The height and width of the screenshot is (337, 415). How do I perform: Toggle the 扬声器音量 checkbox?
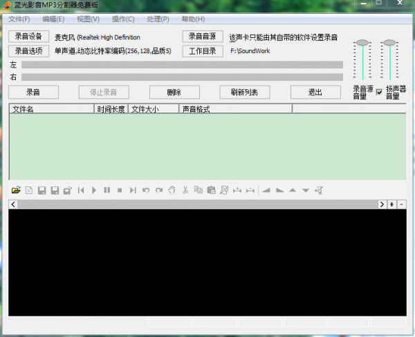click(x=379, y=92)
